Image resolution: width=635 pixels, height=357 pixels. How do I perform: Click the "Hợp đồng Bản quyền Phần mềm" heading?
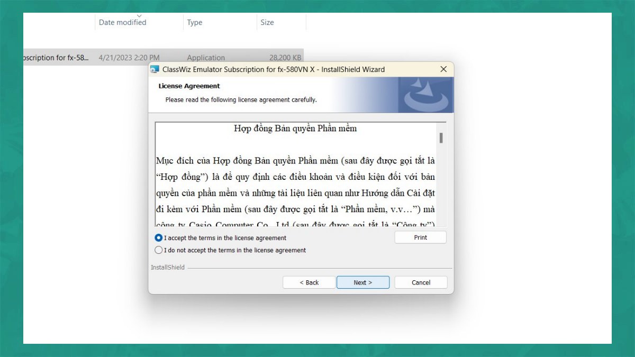295,129
